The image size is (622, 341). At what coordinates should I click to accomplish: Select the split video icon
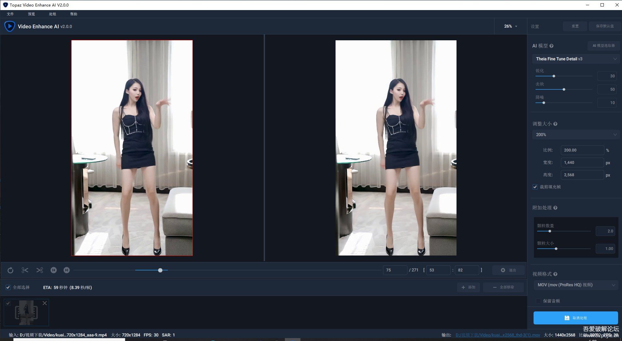[40, 270]
